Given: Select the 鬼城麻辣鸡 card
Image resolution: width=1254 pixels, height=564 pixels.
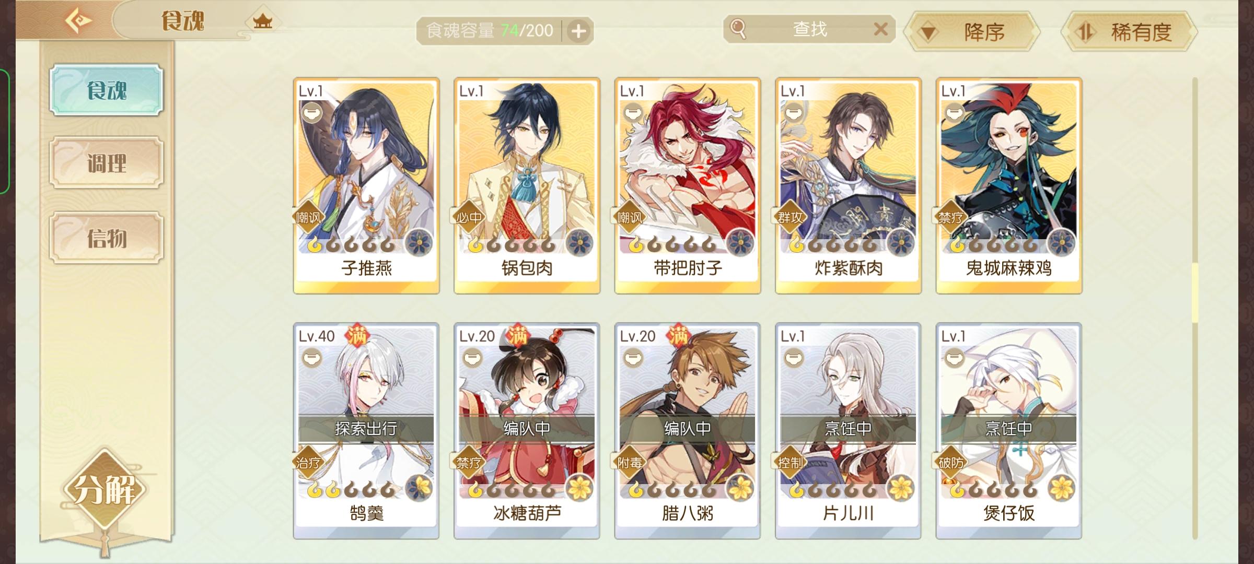Looking at the screenshot, I should coord(1008,186).
